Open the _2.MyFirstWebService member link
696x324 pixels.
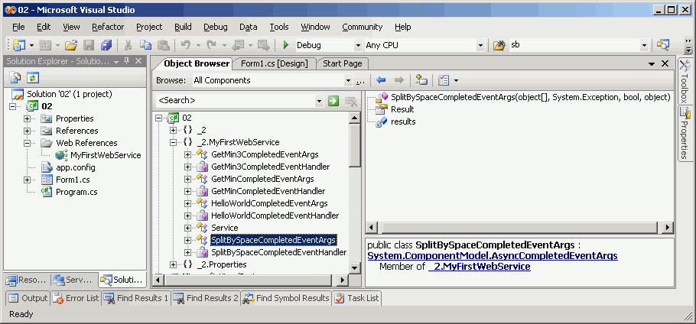(x=480, y=267)
